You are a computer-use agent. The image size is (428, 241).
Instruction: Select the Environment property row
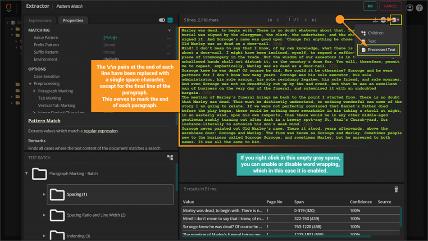[100, 59]
